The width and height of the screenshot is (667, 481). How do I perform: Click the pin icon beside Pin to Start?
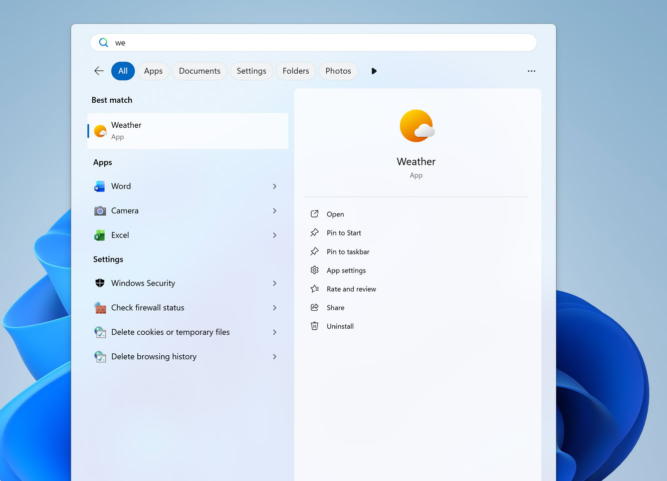pos(315,232)
